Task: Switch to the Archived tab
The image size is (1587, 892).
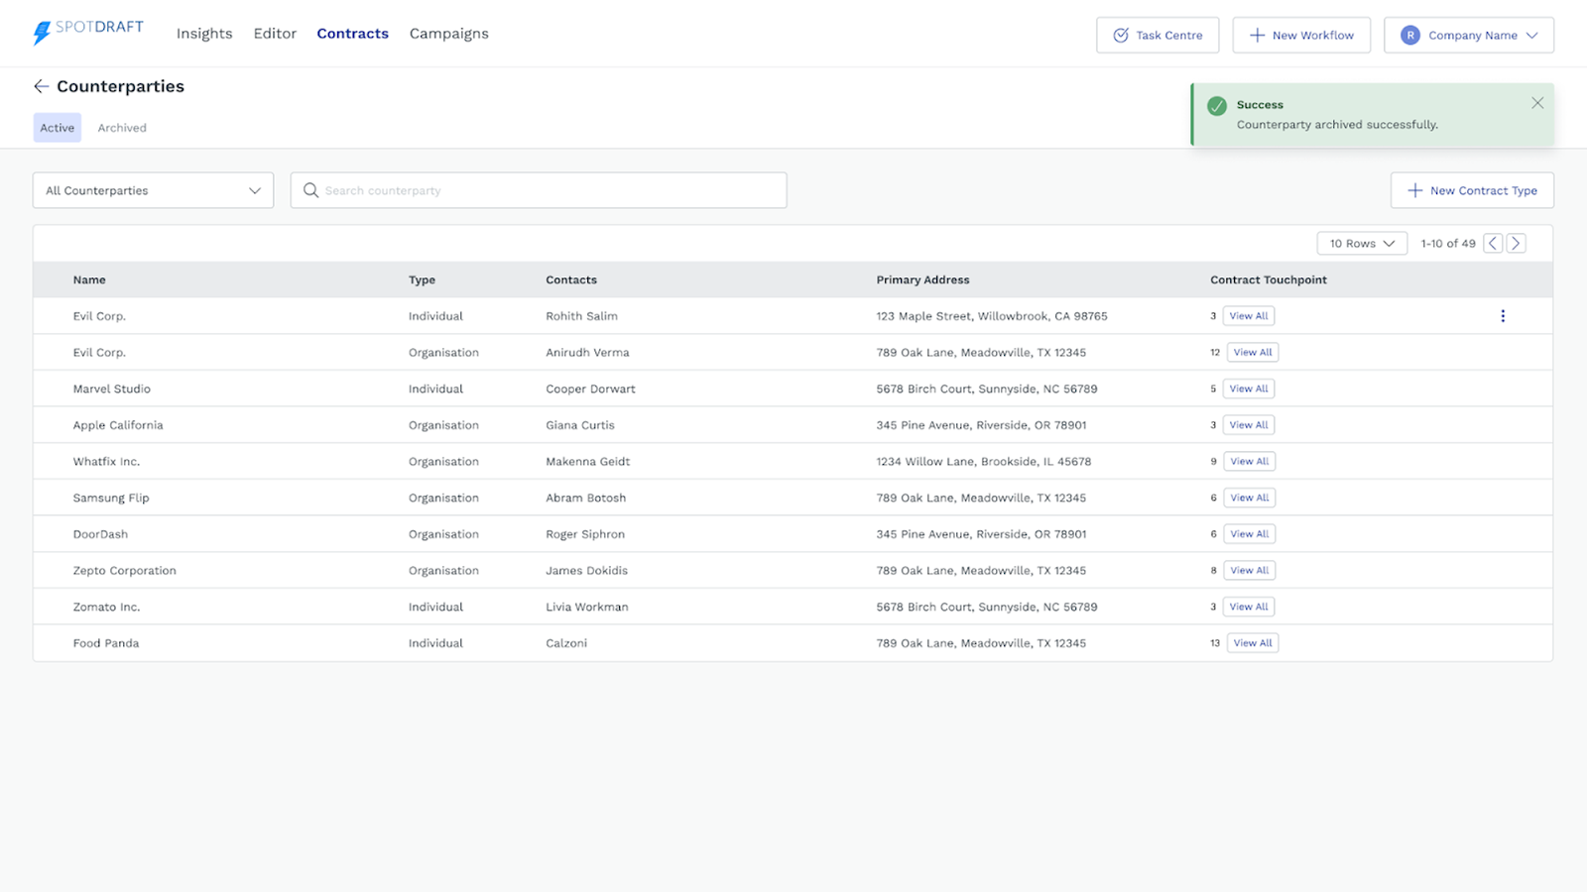Action: pos(122,128)
